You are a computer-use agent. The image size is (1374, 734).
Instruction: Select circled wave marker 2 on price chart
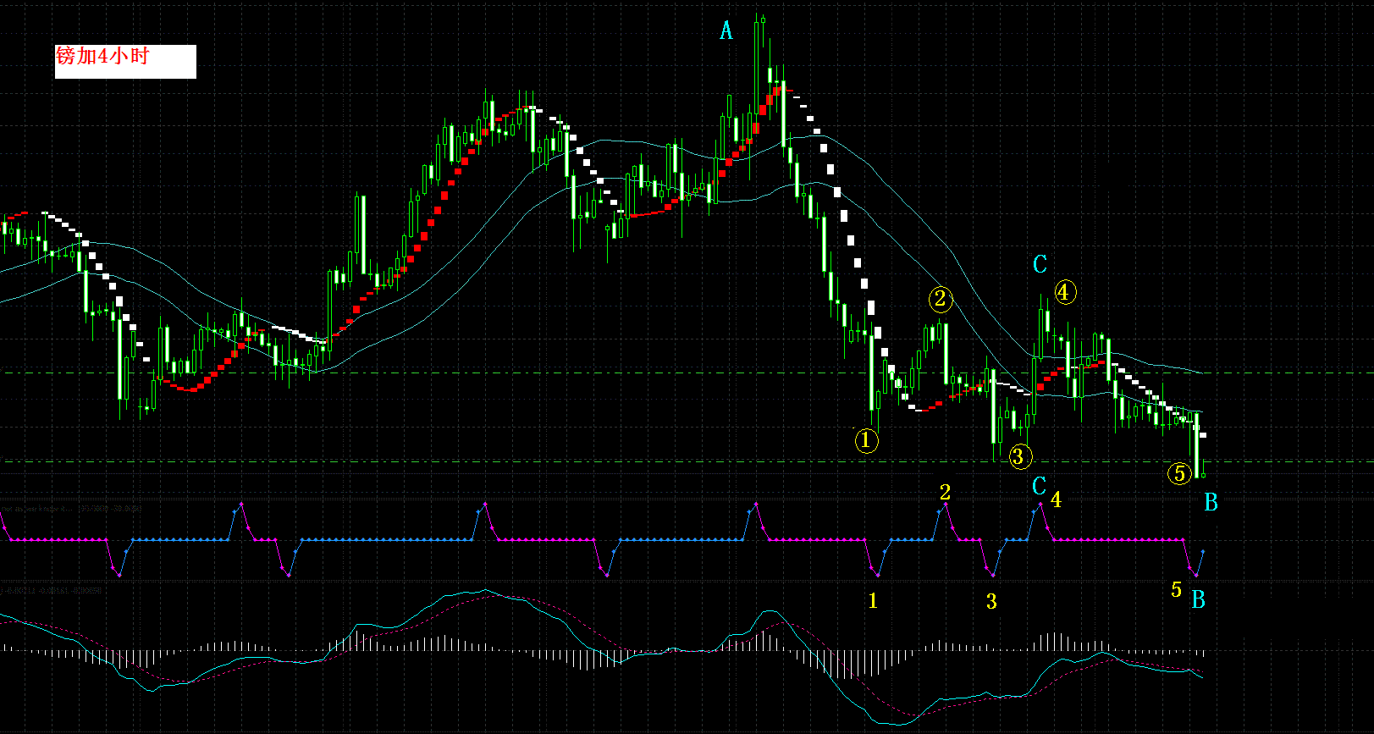click(x=941, y=298)
